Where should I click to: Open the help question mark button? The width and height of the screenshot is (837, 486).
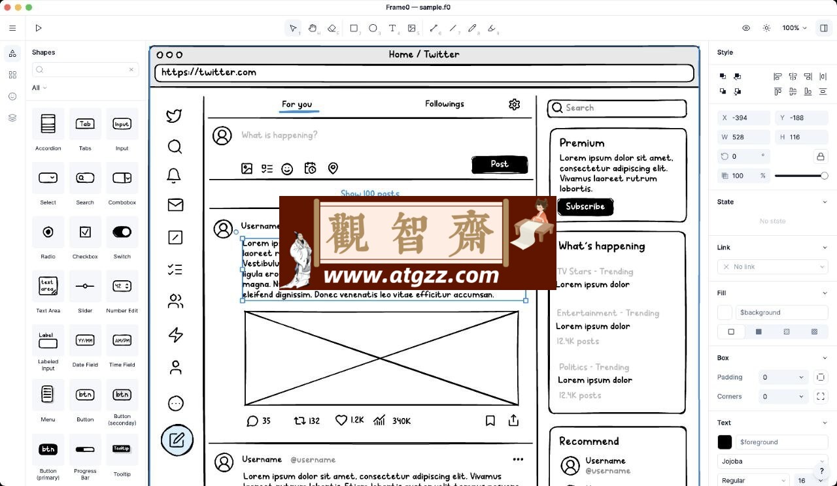[x=822, y=471]
